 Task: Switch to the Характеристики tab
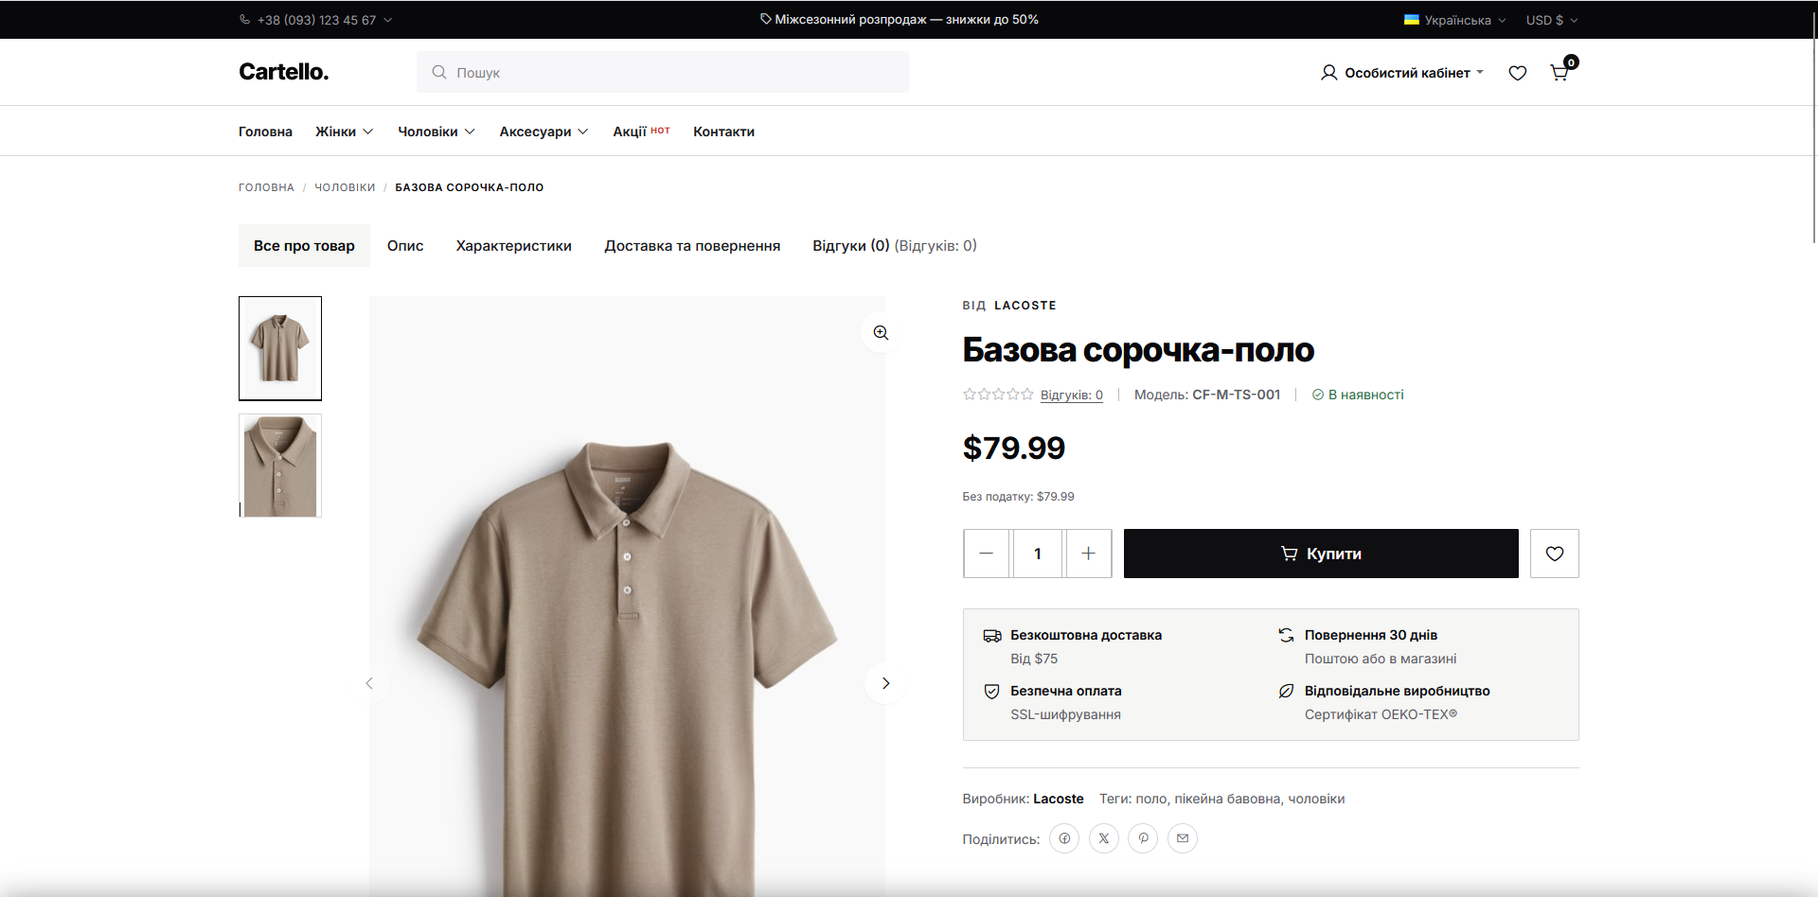tap(514, 246)
